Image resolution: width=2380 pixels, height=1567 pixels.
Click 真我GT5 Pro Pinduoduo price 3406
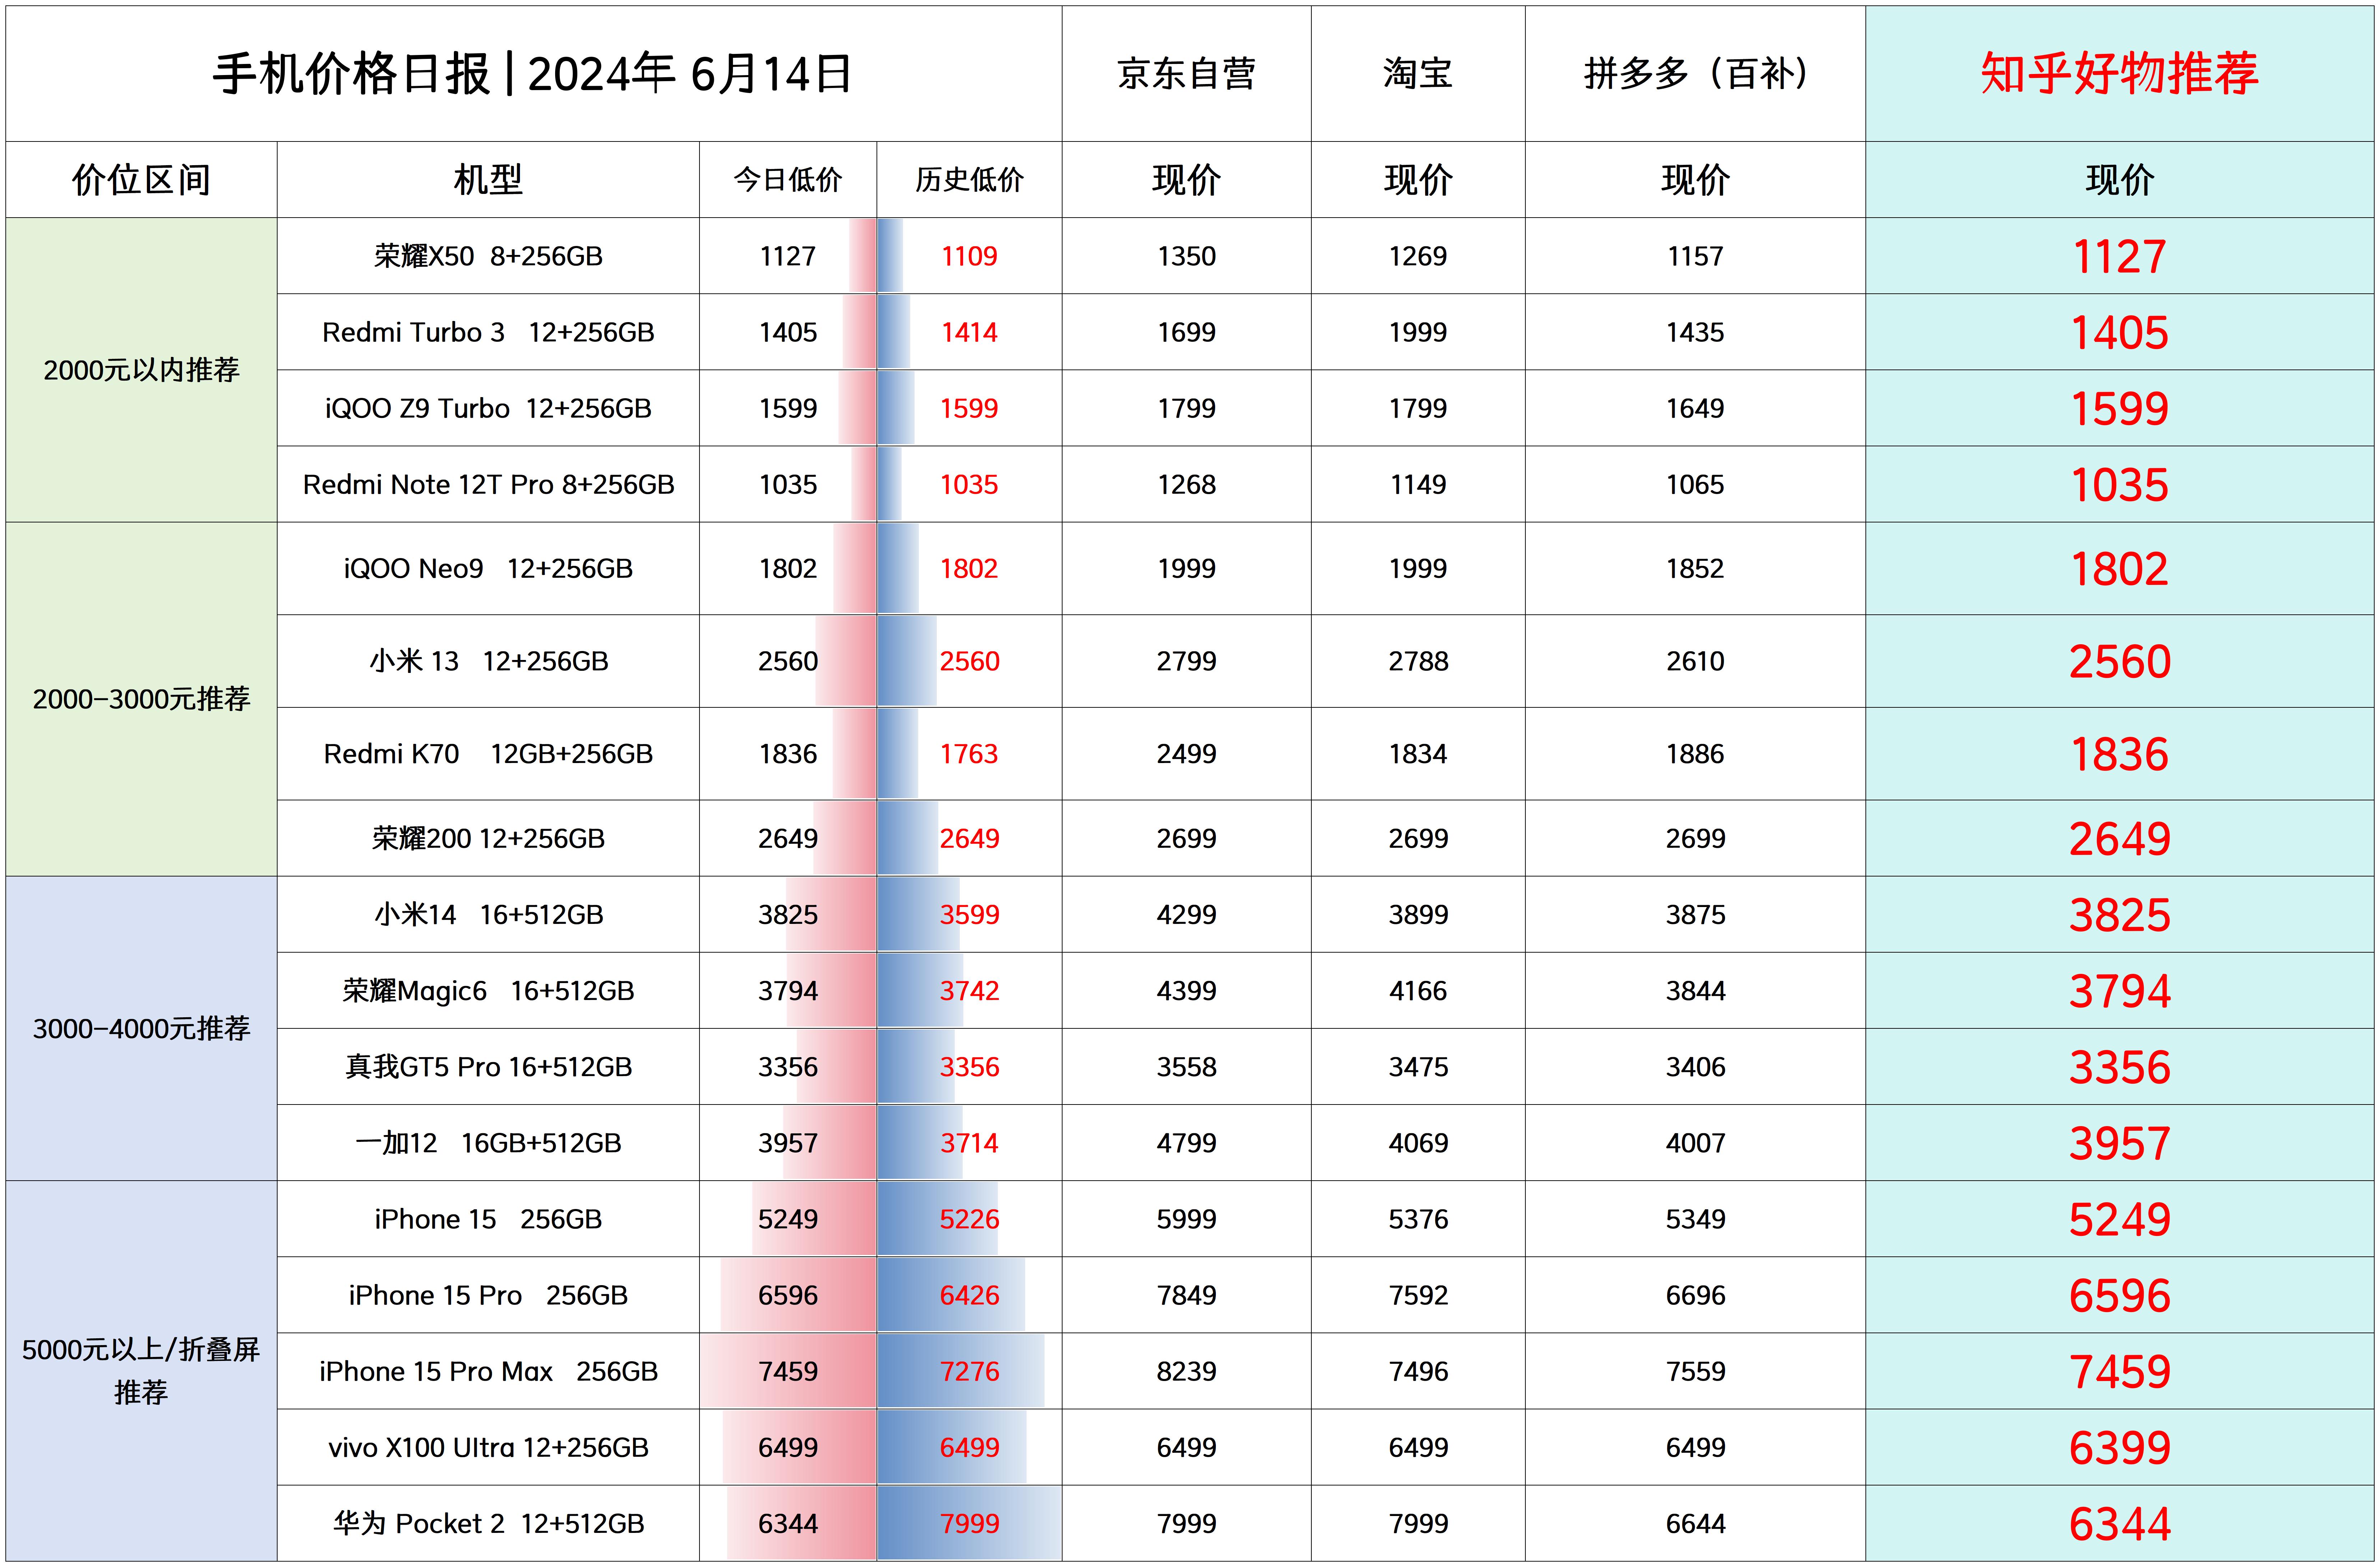point(1695,1067)
